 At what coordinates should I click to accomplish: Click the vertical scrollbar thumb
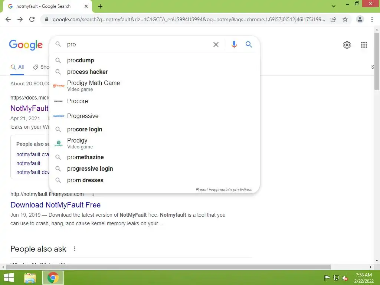click(x=377, y=61)
